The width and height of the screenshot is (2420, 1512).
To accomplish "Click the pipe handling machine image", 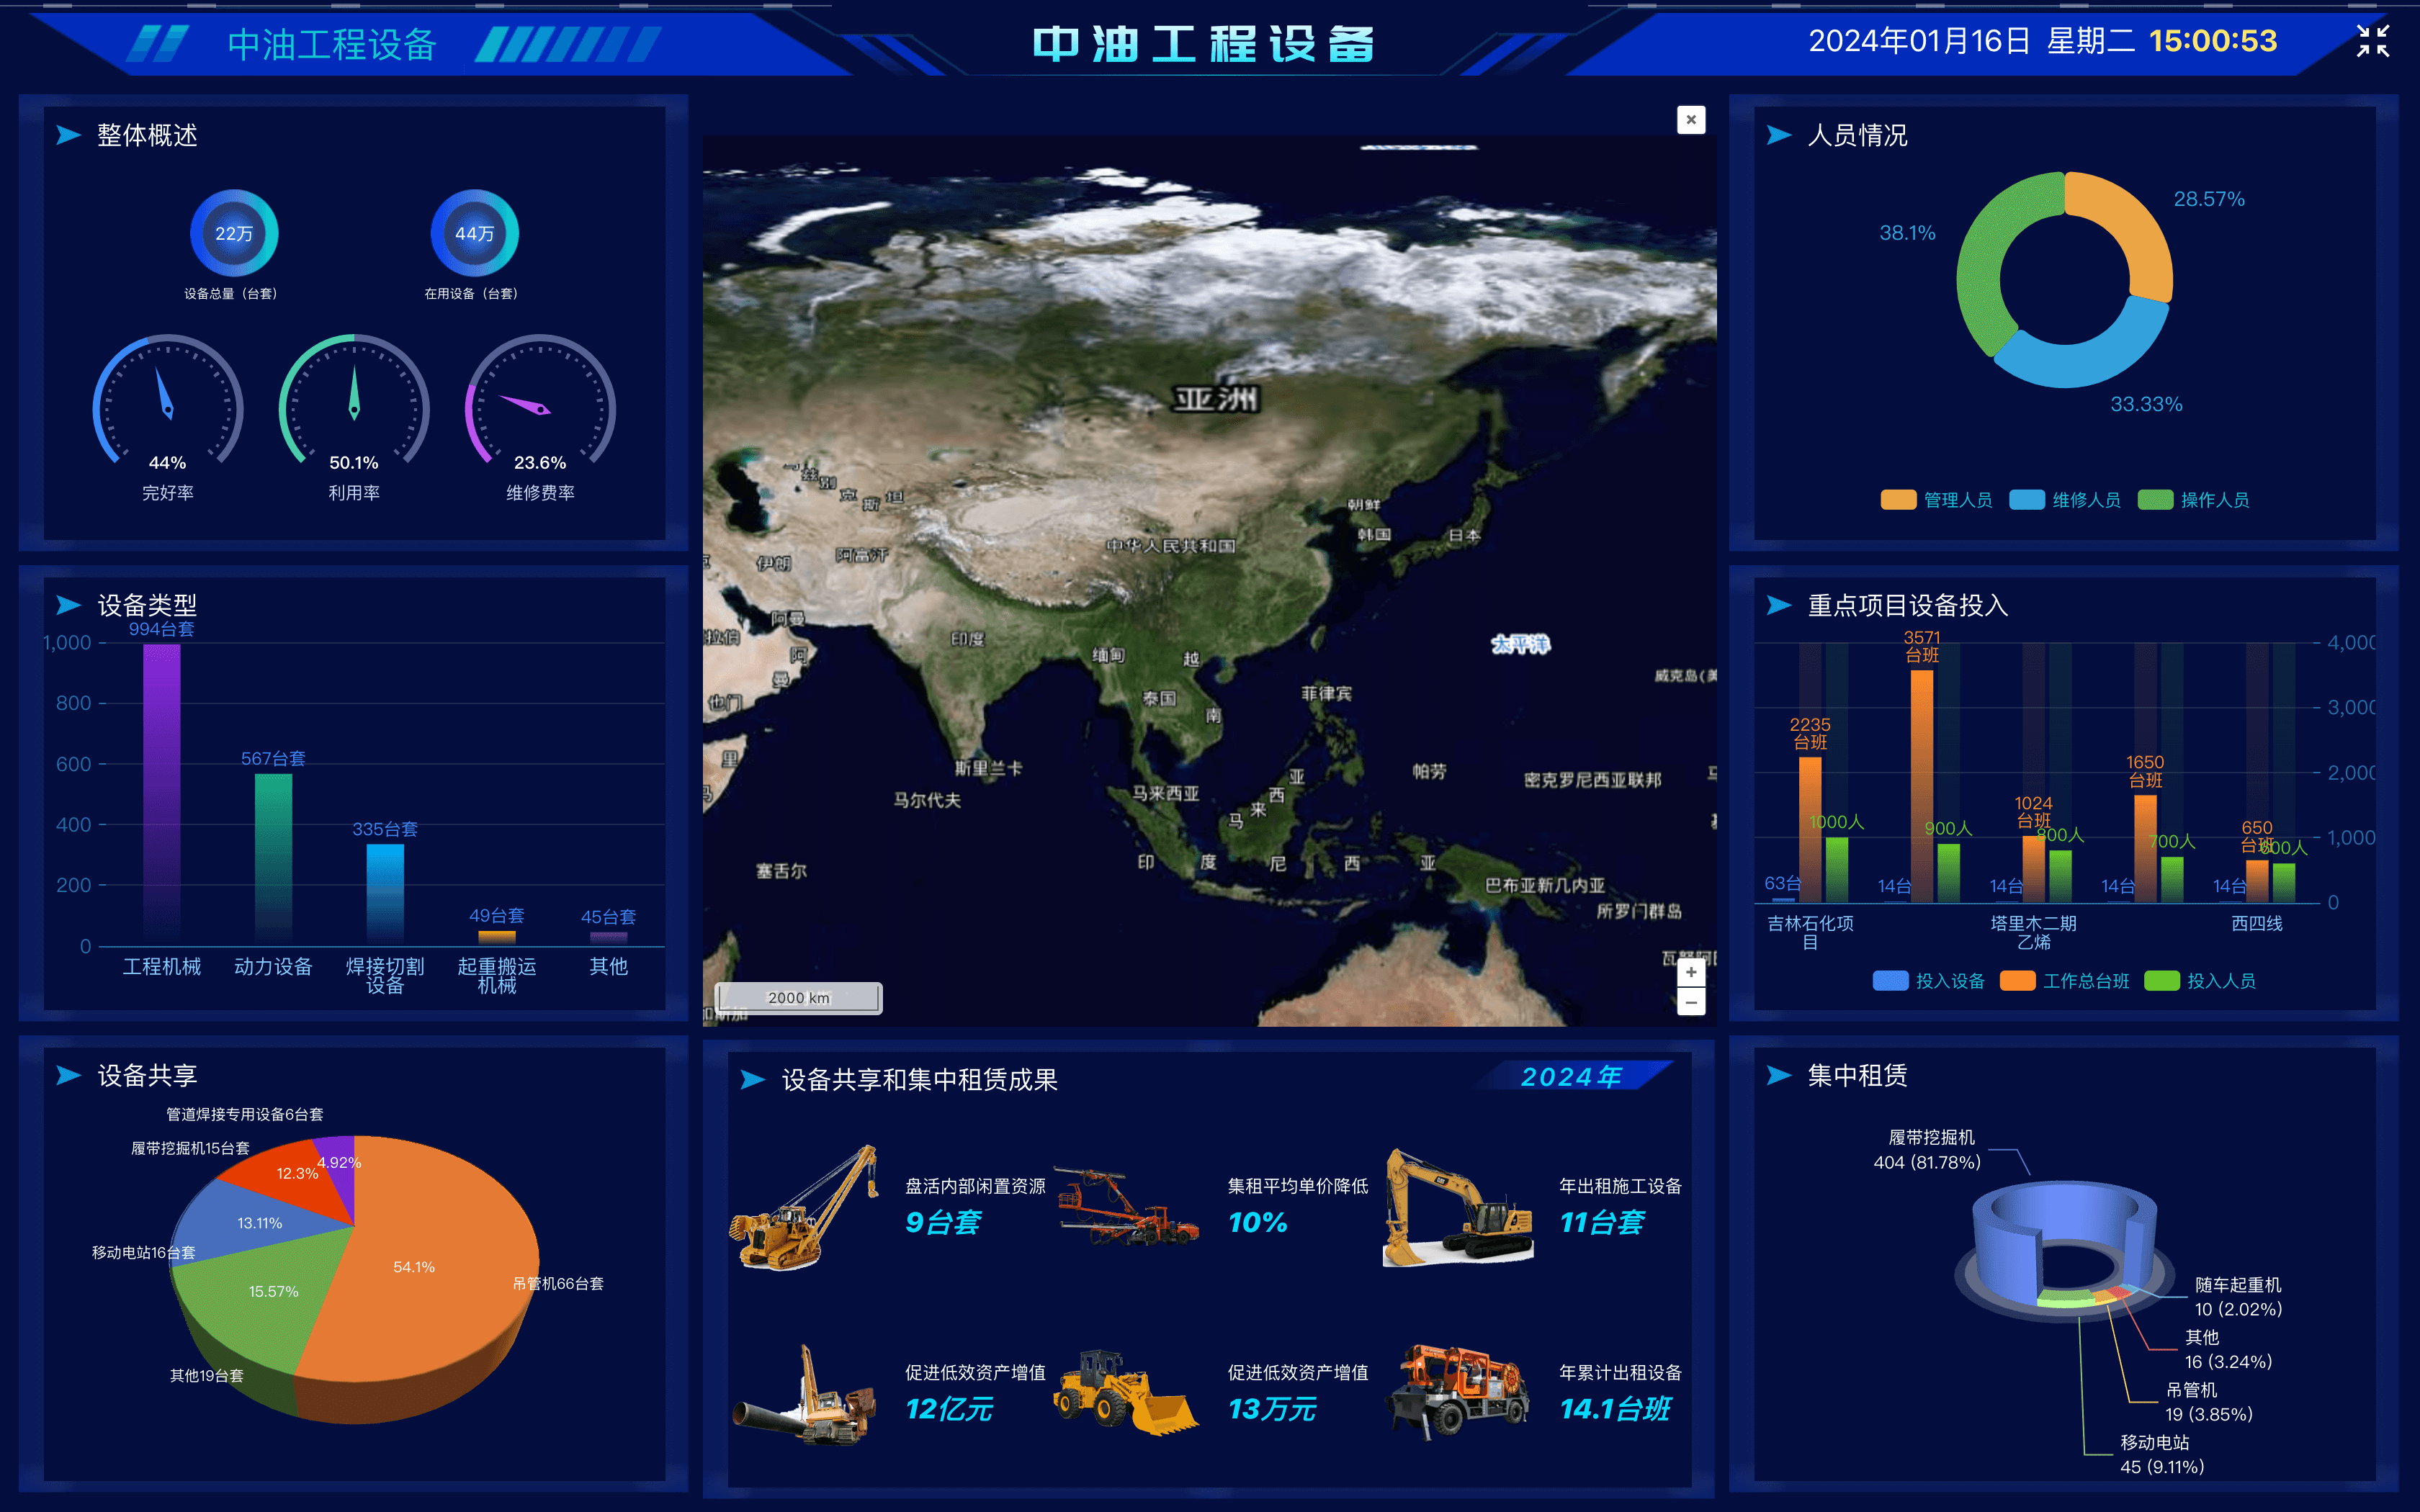I will [x=806, y=1395].
